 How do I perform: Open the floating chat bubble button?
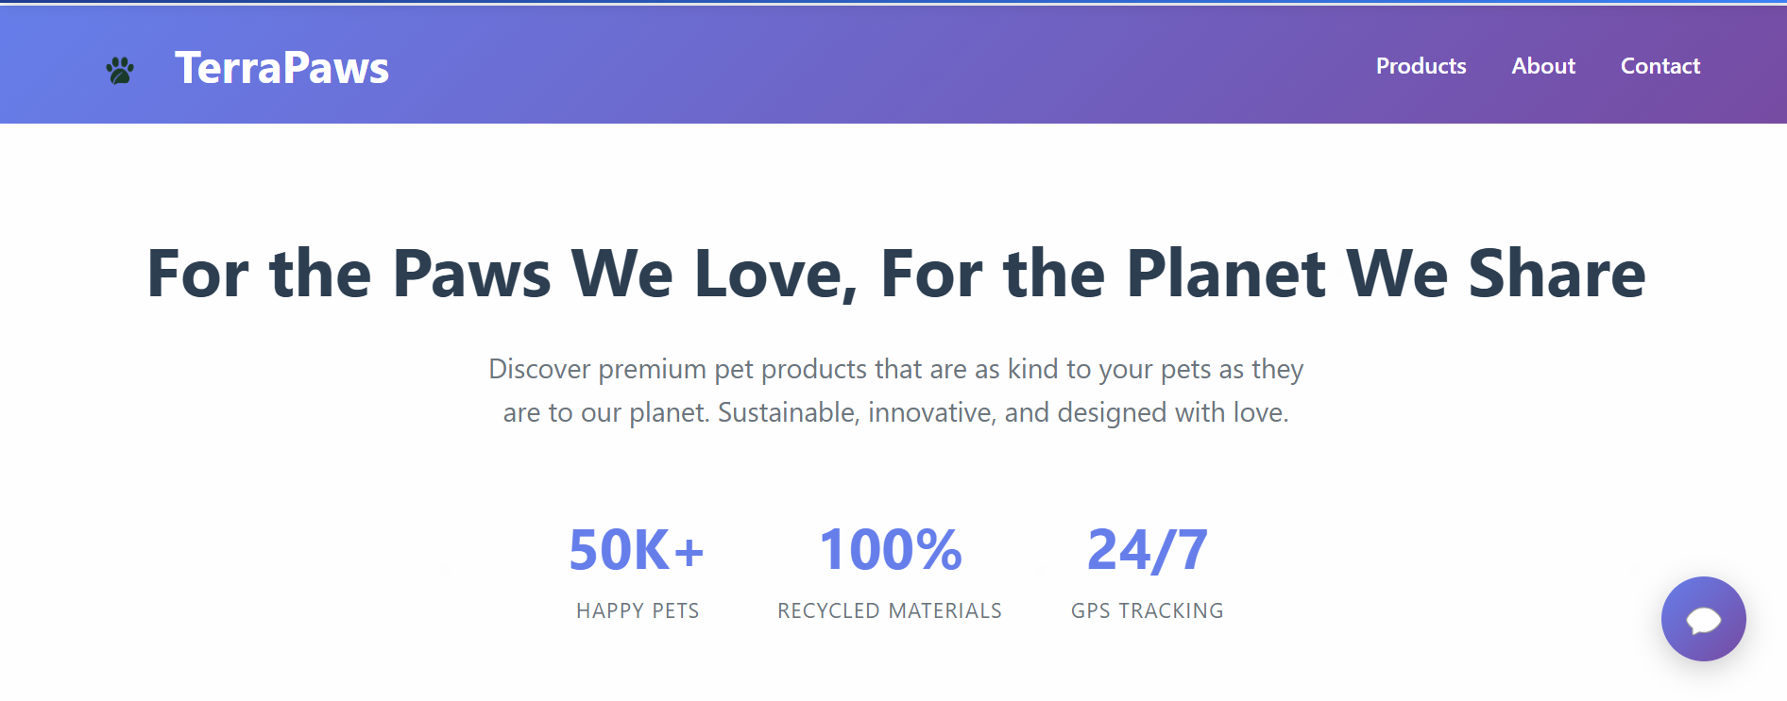1703,619
